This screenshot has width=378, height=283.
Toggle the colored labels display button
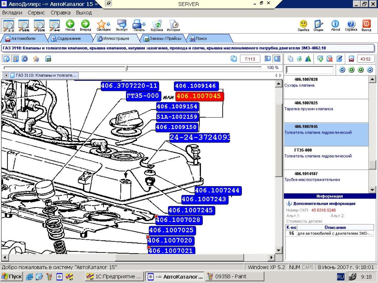coord(16,59)
